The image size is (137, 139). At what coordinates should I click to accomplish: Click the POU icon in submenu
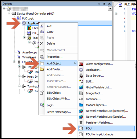pos(81,128)
